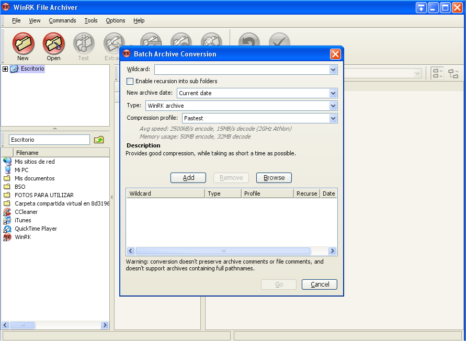Click inside the Wildcard text field
The height and width of the screenshot is (341, 466).
click(242, 70)
